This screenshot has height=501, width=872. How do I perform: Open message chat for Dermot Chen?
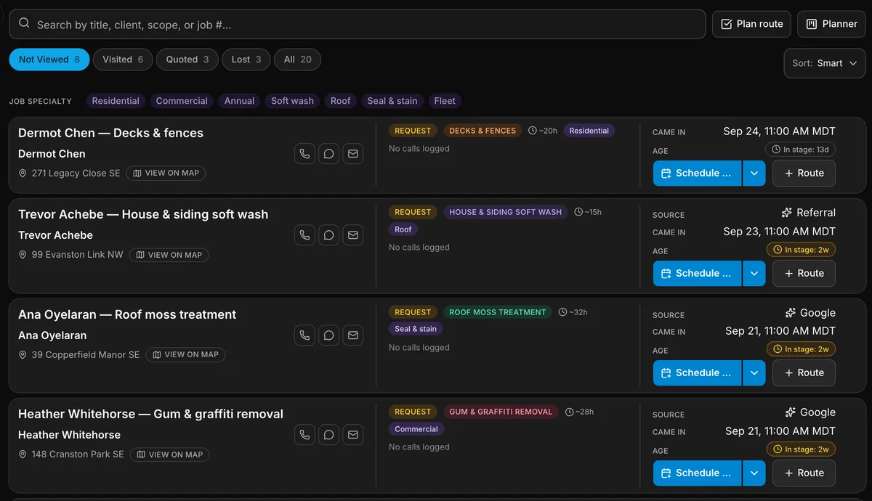coord(329,154)
